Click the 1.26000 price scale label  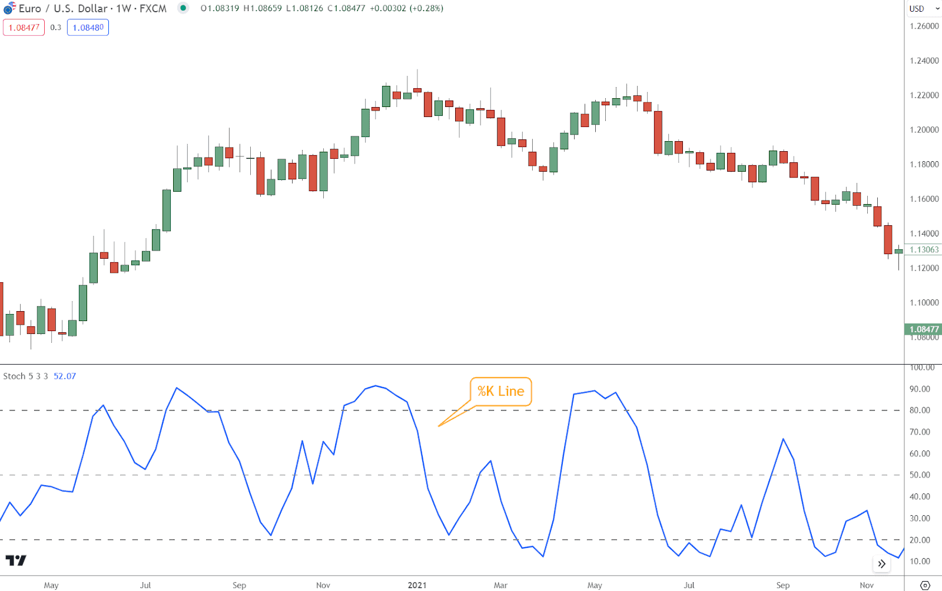(924, 26)
